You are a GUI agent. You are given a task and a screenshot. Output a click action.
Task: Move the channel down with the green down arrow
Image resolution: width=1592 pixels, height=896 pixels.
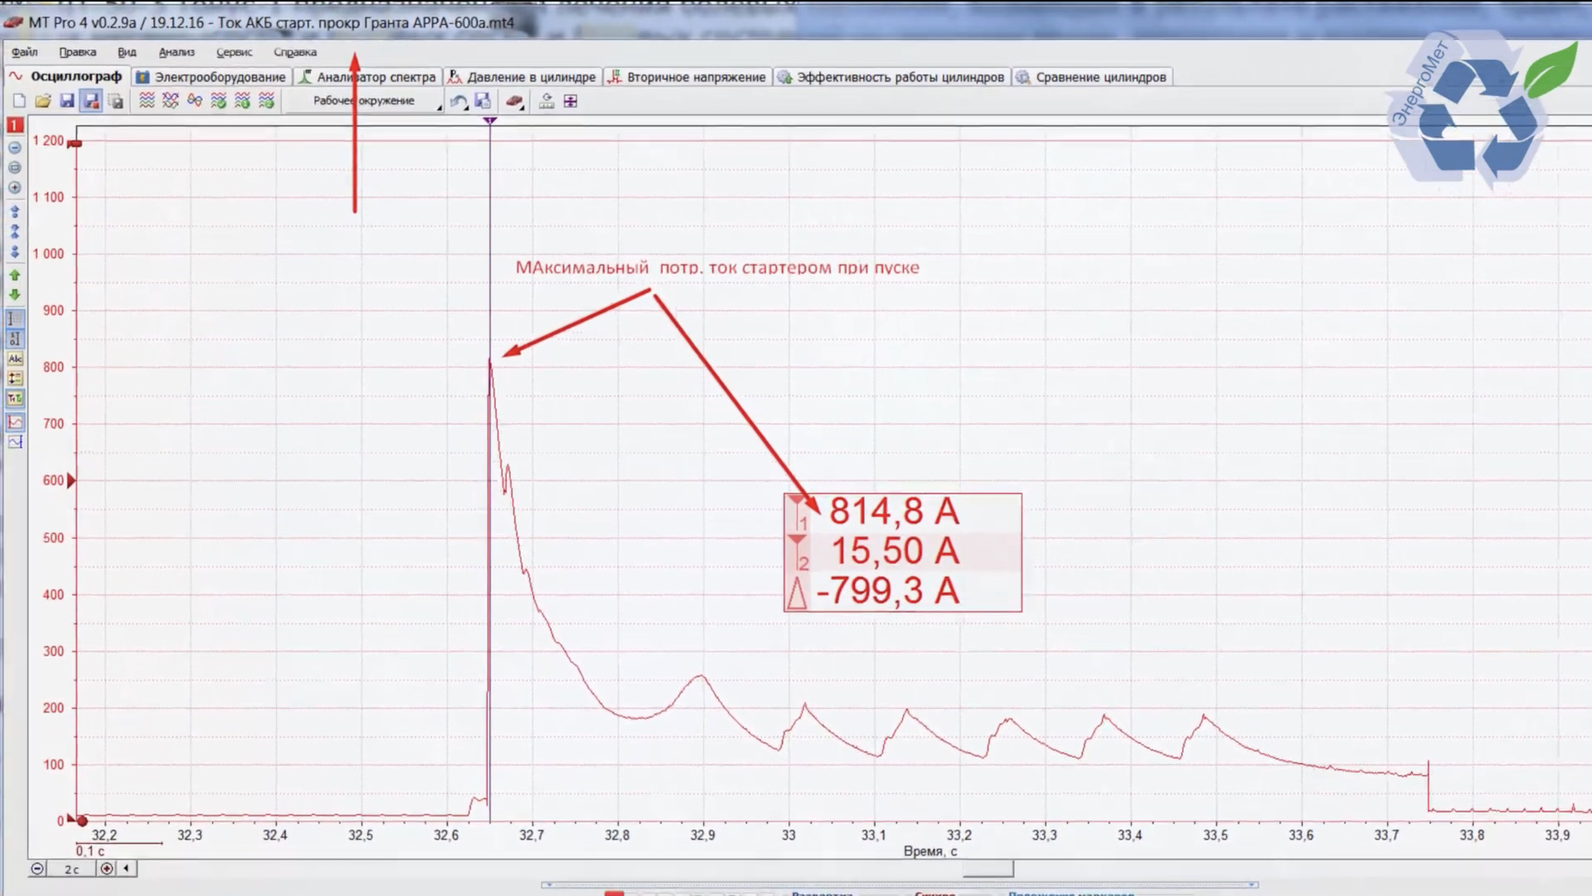click(x=15, y=295)
